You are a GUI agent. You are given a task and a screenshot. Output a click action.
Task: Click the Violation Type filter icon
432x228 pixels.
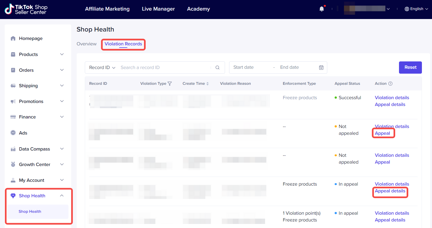click(x=170, y=84)
